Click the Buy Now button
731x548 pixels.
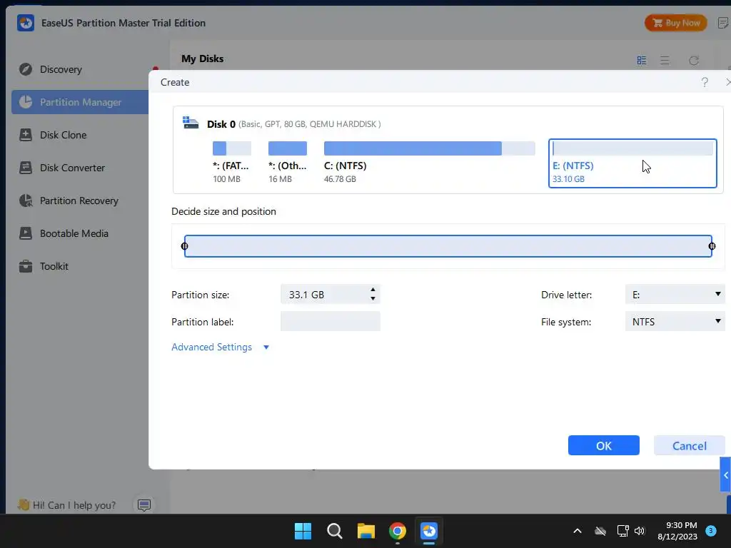click(675, 23)
